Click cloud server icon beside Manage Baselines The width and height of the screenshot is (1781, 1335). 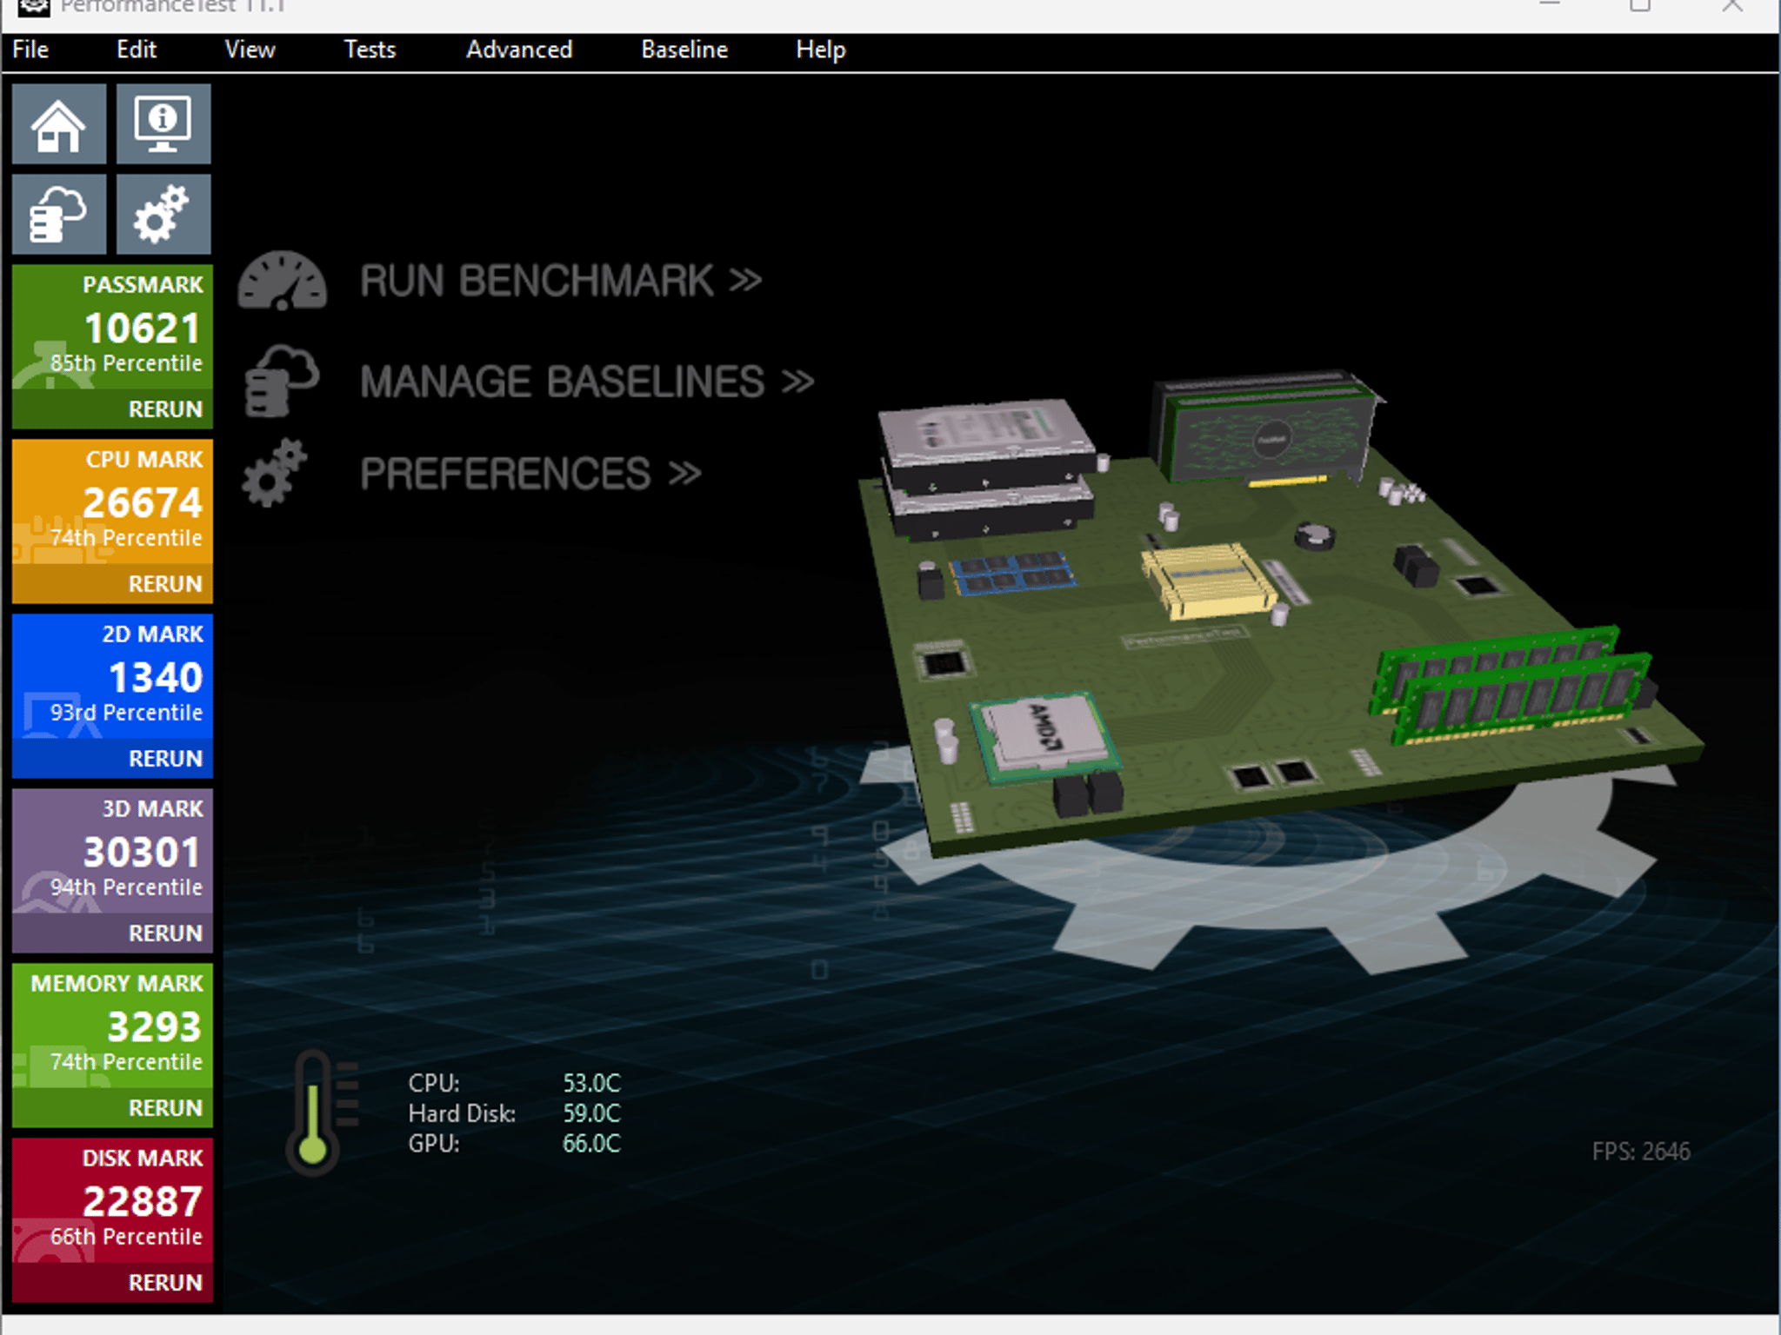coord(281,382)
